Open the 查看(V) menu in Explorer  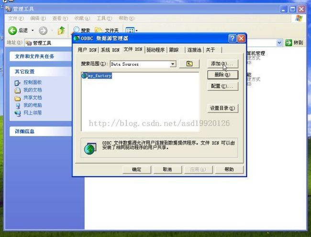click(x=60, y=19)
